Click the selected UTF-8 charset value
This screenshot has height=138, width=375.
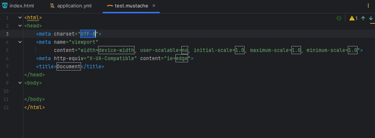click(88, 34)
